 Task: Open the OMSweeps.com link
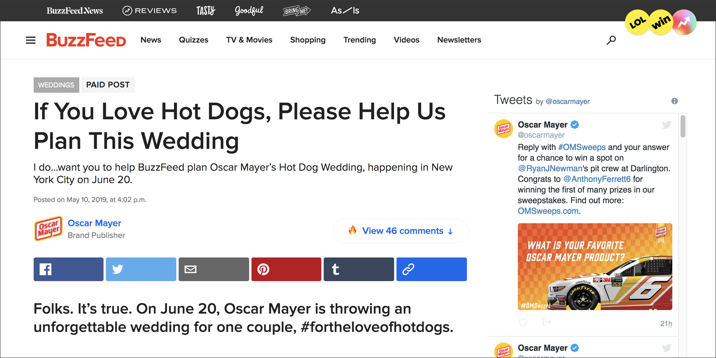tap(548, 211)
